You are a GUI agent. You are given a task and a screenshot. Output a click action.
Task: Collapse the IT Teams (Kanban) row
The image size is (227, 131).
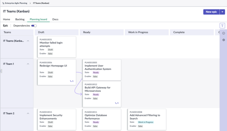click(28, 41)
